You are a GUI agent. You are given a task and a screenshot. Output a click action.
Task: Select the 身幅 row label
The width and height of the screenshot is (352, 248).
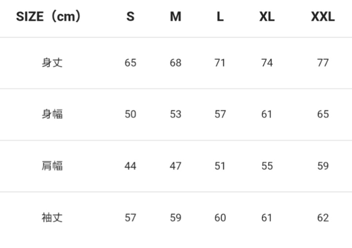click(x=52, y=114)
